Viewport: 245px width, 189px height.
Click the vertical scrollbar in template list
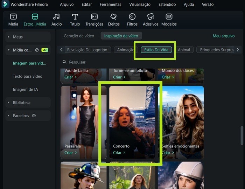click(241, 136)
